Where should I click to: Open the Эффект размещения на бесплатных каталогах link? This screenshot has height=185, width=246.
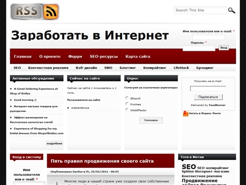click(31, 120)
